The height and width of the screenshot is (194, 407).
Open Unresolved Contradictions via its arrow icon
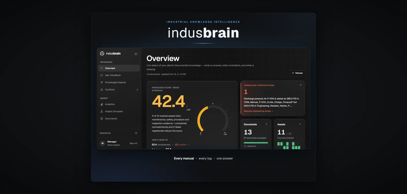pyautogui.click(x=300, y=85)
